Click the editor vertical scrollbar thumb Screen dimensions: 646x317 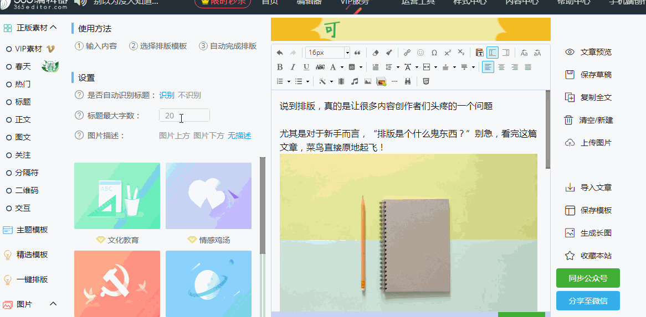coord(548,129)
